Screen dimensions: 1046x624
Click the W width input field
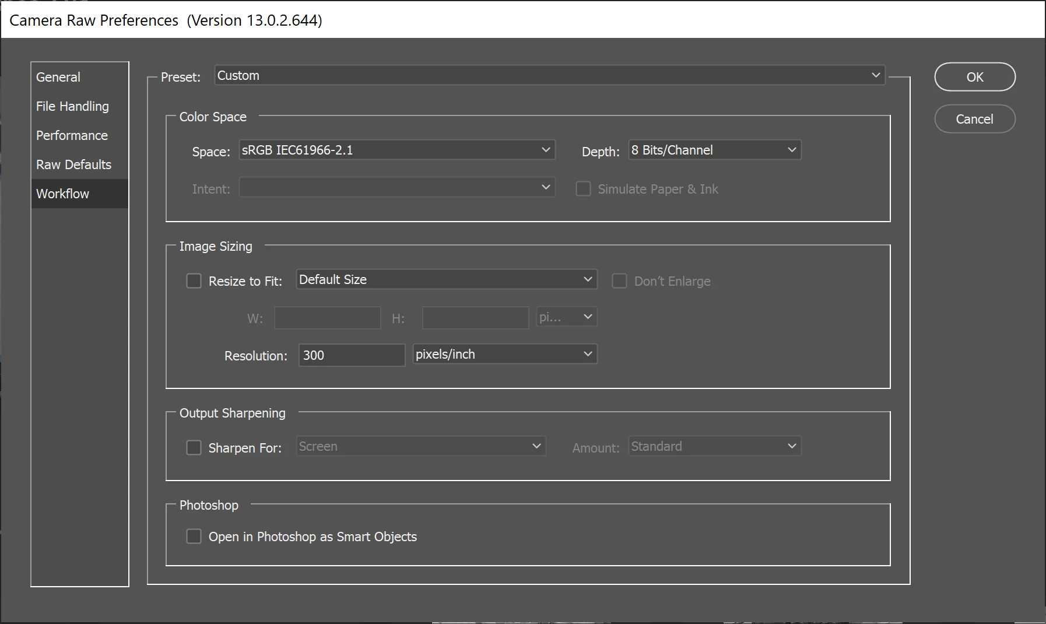328,318
